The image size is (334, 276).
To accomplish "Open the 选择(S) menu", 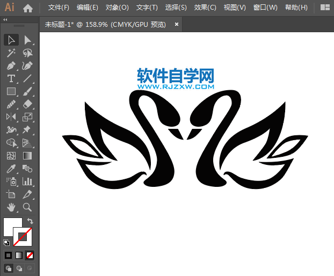I will pyautogui.click(x=176, y=8).
